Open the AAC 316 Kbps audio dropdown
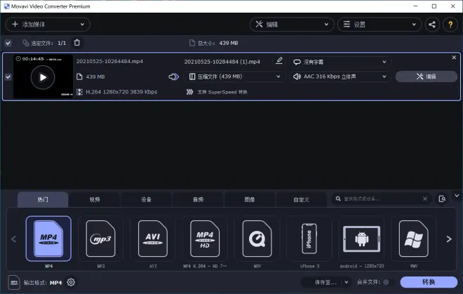The height and width of the screenshot is (294, 463). (x=340, y=76)
